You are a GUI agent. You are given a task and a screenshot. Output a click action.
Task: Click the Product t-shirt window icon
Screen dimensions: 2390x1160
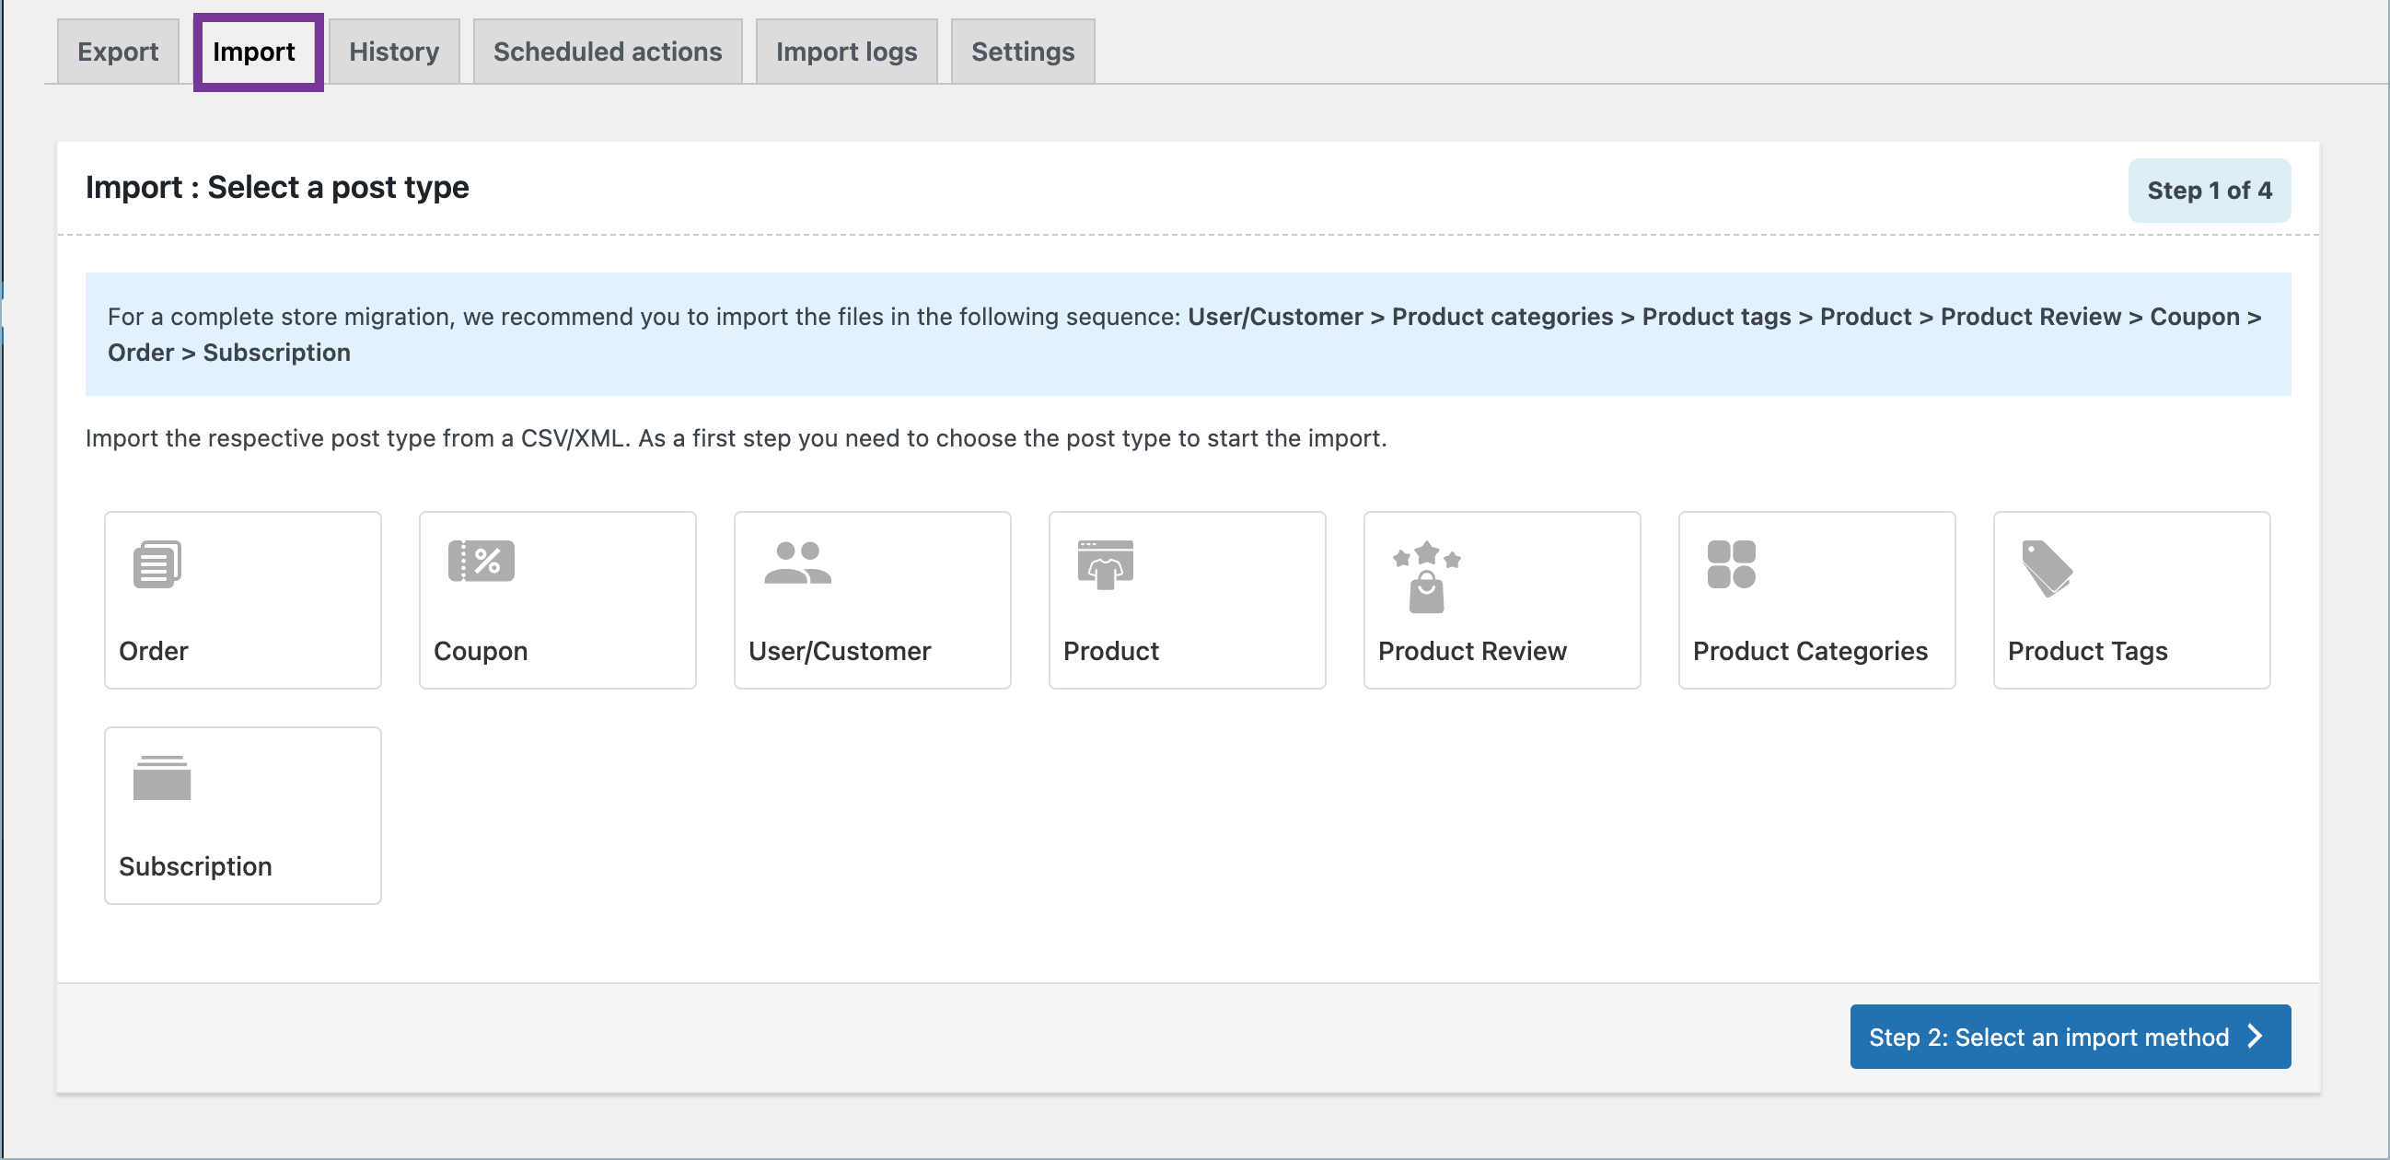point(1105,564)
